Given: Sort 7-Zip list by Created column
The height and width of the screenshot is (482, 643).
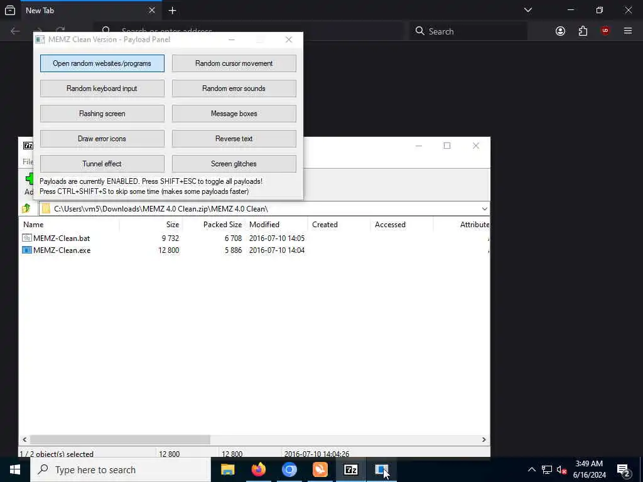Looking at the screenshot, I should tap(339, 225).
